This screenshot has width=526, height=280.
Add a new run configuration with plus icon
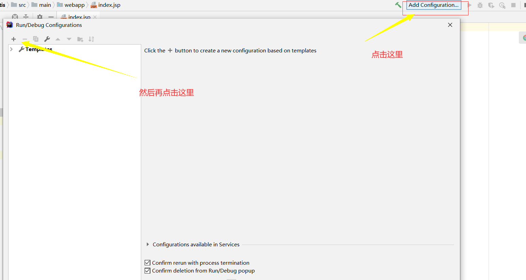(14, 39)
